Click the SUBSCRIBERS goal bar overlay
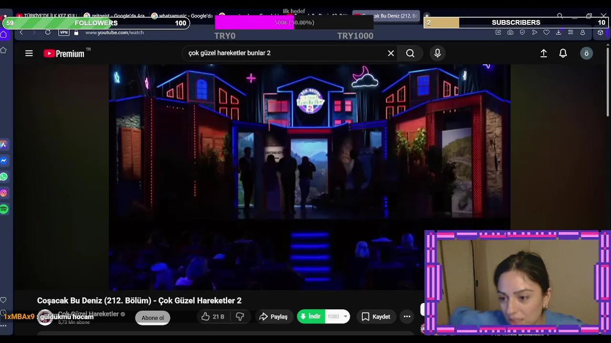Viewport: 611px width, 343px height. point(516,22)
